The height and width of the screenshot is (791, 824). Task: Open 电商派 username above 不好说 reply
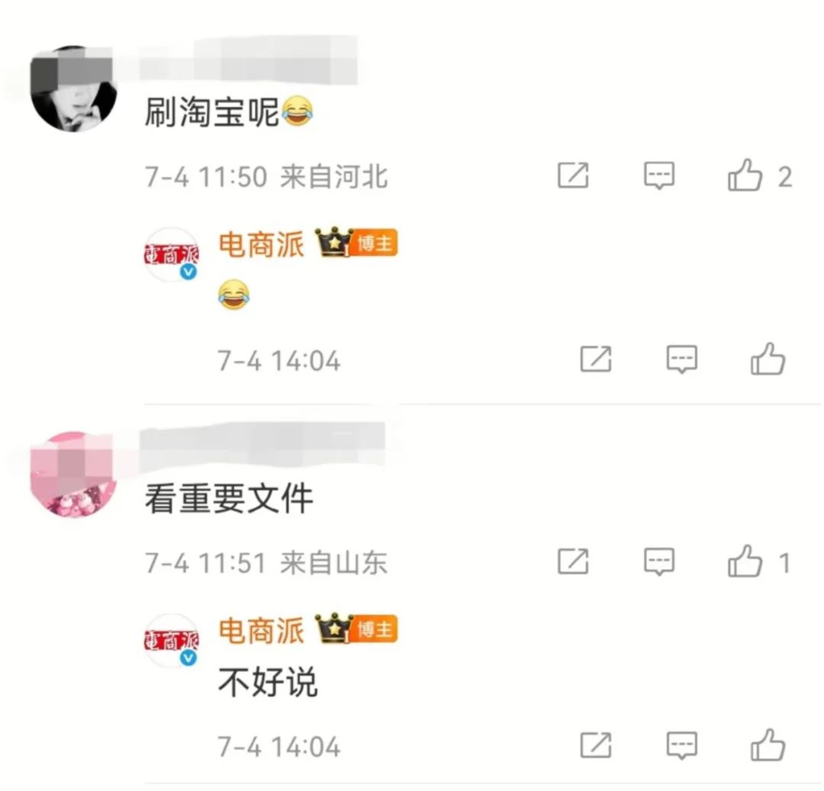click(x=261, y=630)
